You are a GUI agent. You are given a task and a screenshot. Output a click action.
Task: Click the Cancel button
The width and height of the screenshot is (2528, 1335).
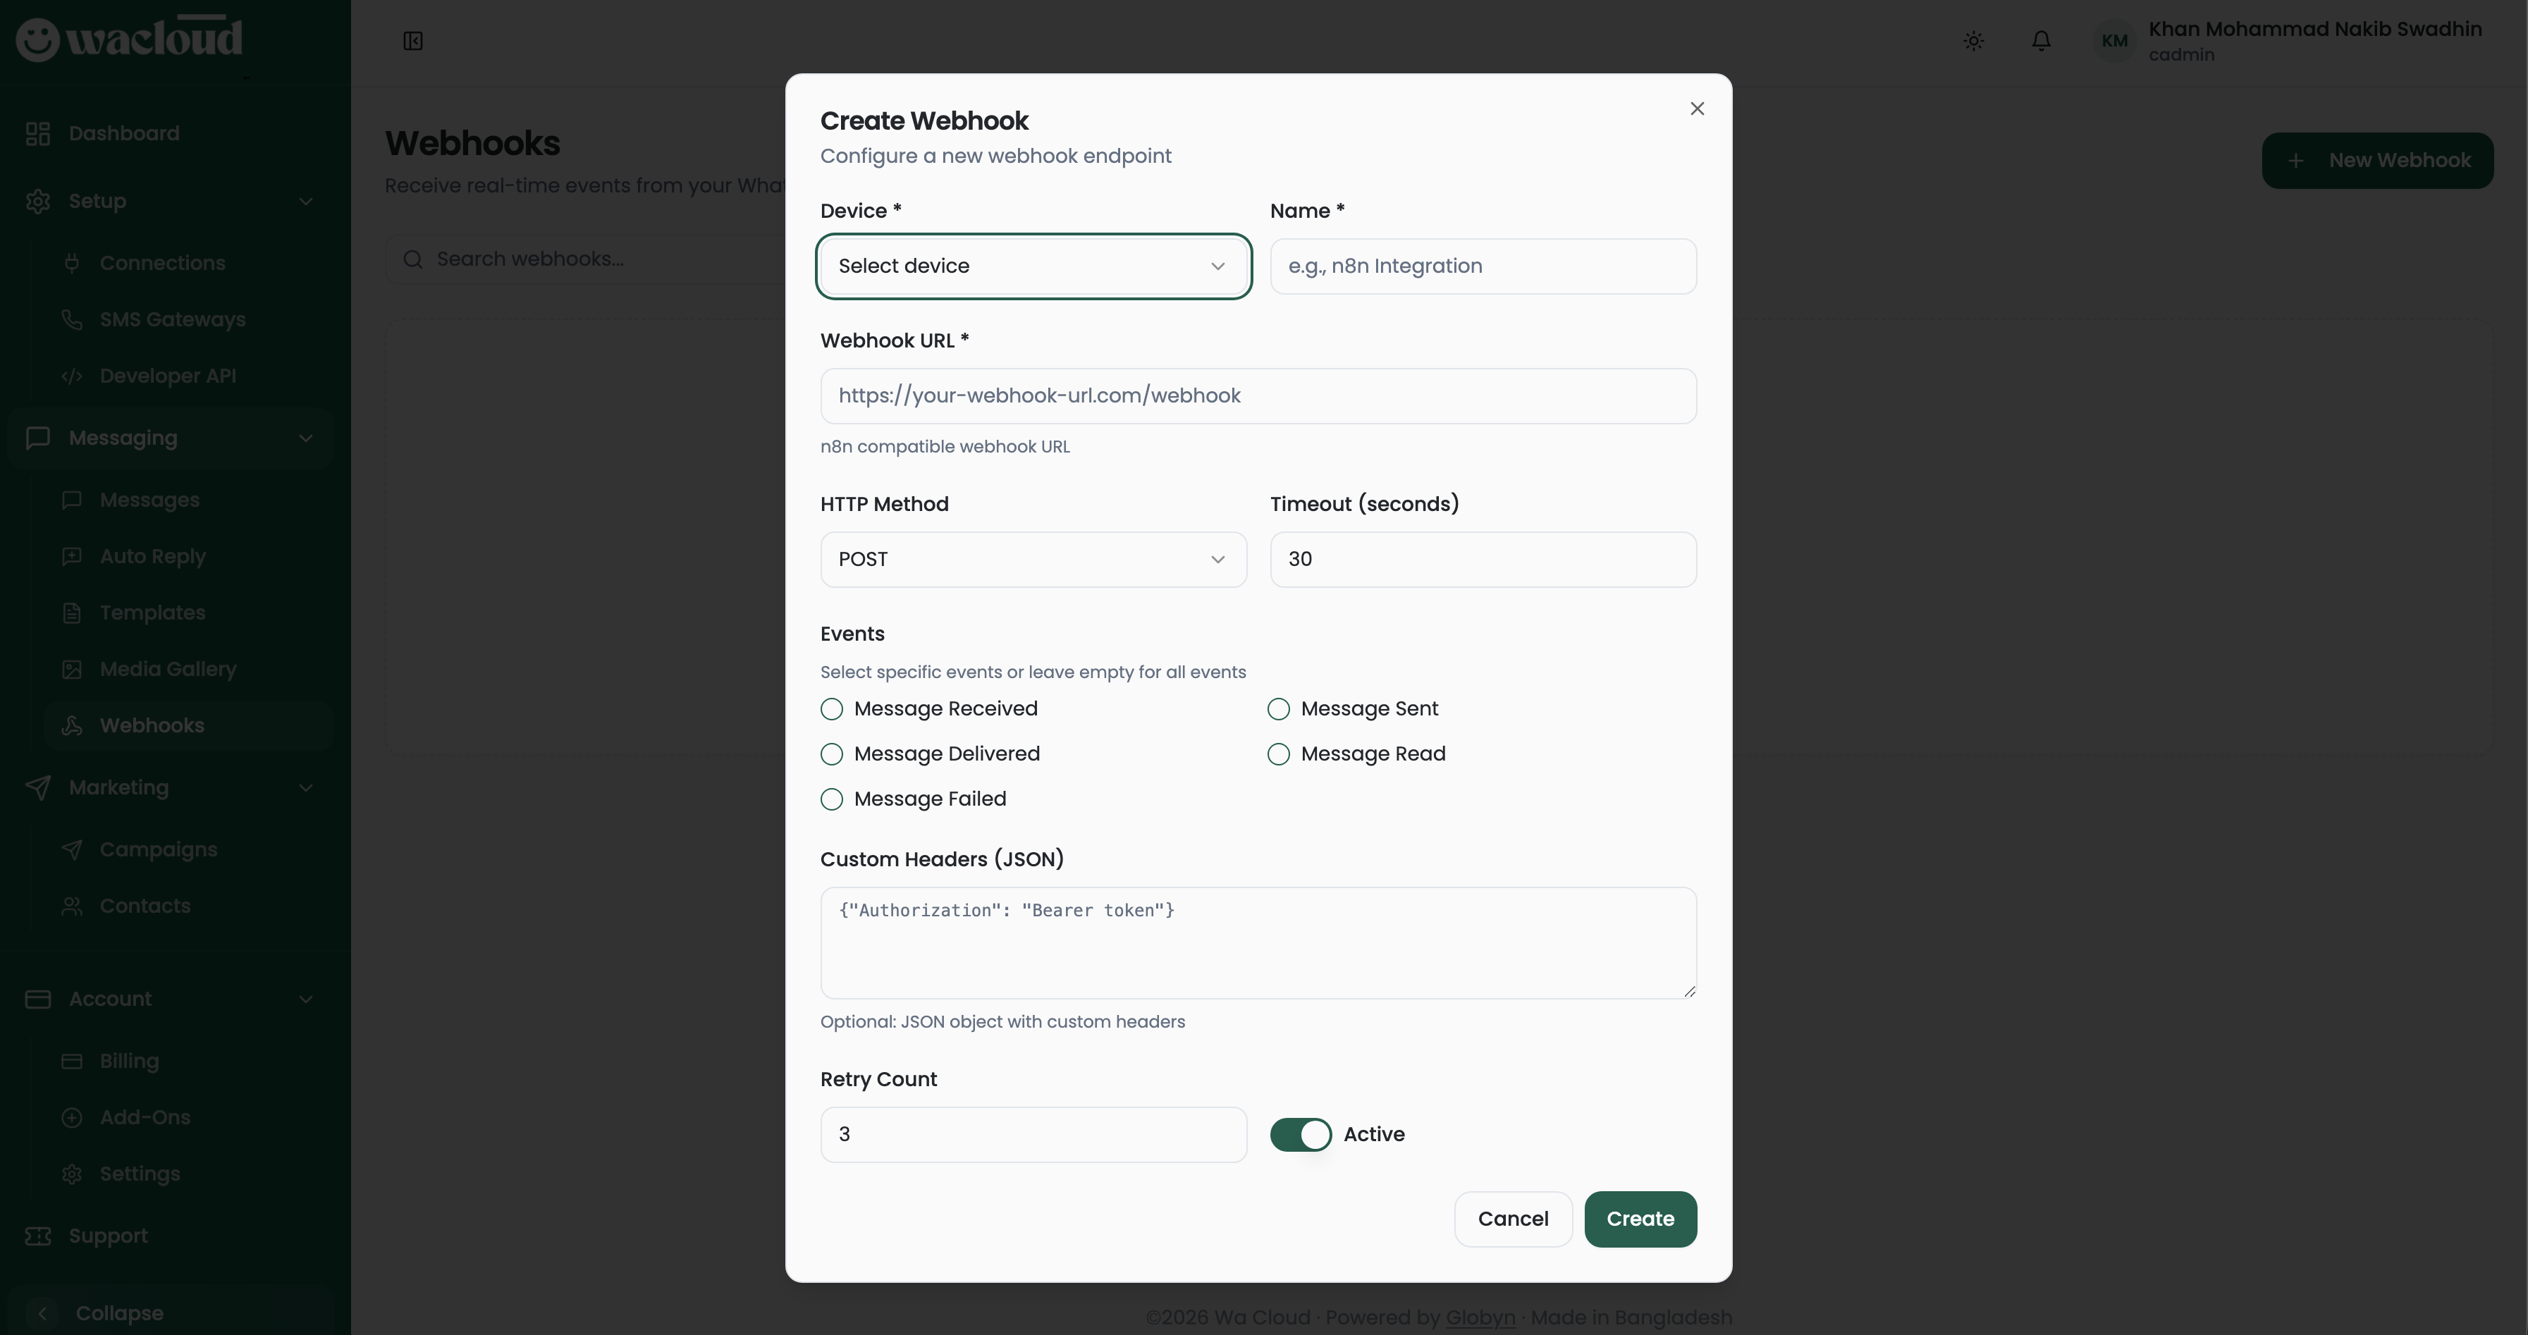pos(1512,1219)
